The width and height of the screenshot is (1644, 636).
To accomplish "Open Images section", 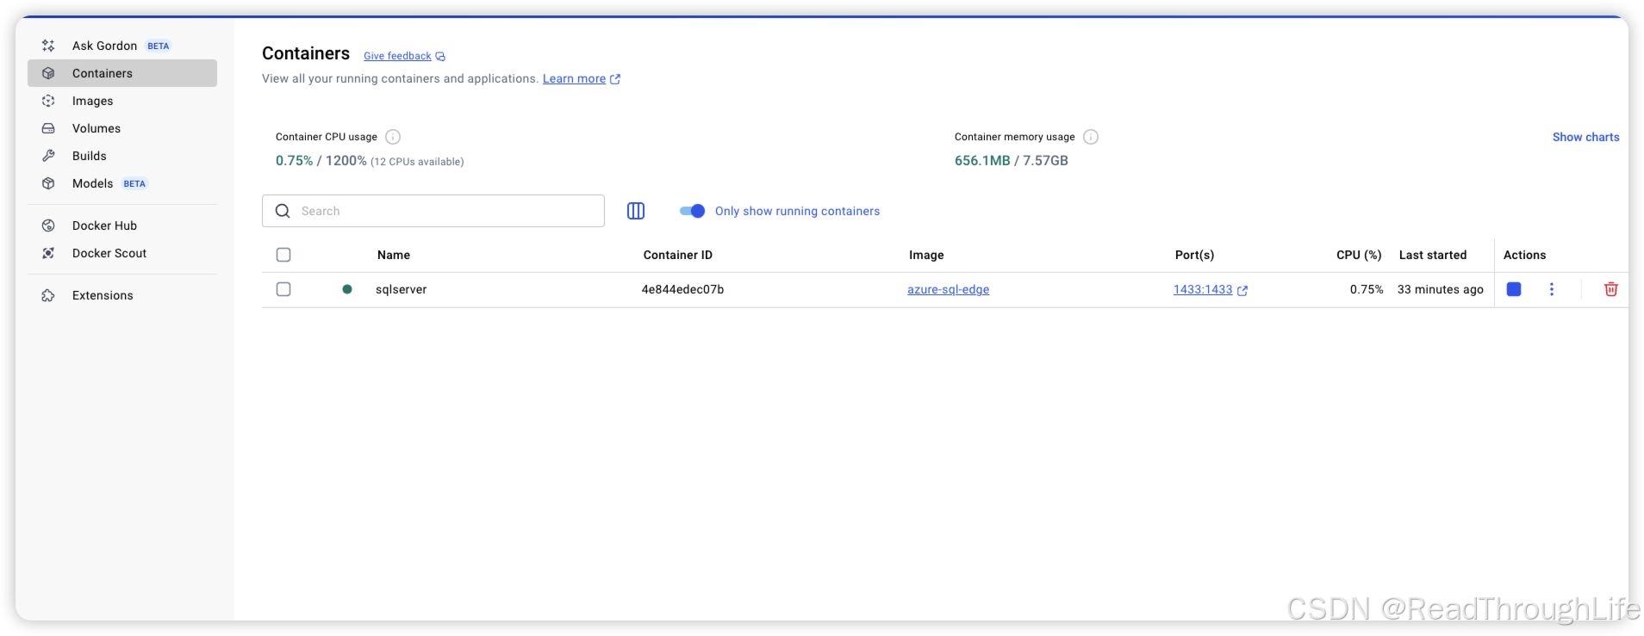I will click(121, 101).
